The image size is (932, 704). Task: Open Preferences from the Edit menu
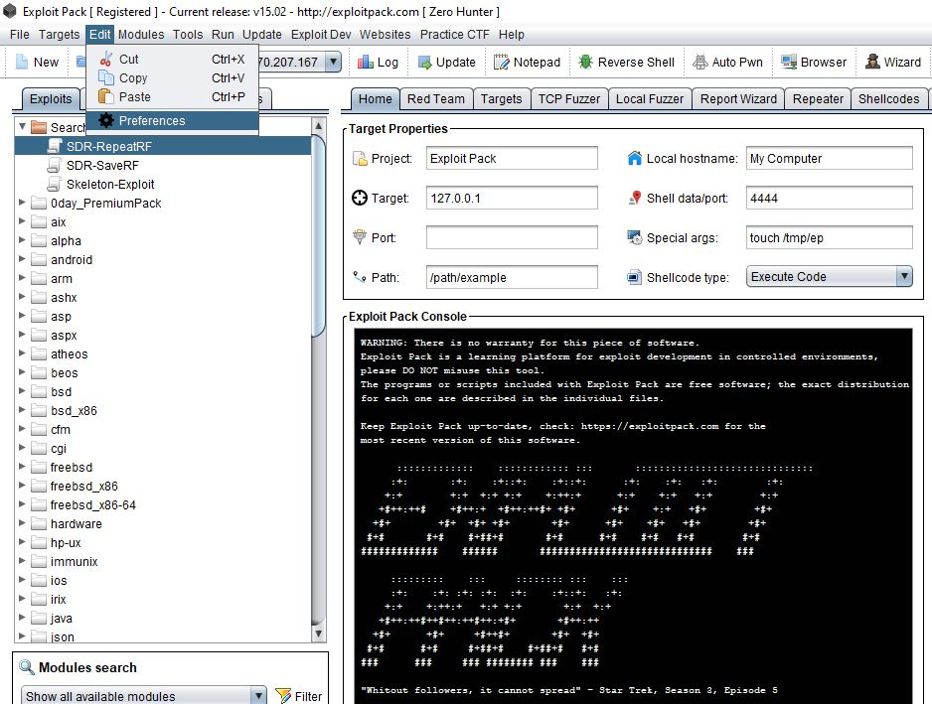pyautogui.click(x=172, y=120)
